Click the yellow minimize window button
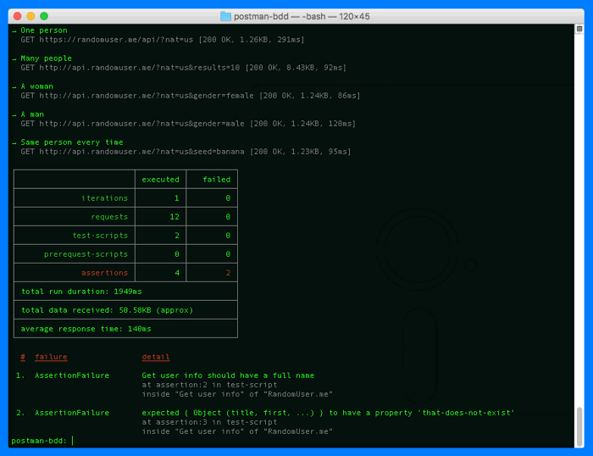593x456 pixels. pos(30,16)
